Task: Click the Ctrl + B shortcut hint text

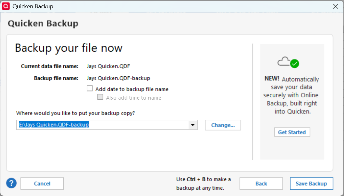Action: click(204, 184)
